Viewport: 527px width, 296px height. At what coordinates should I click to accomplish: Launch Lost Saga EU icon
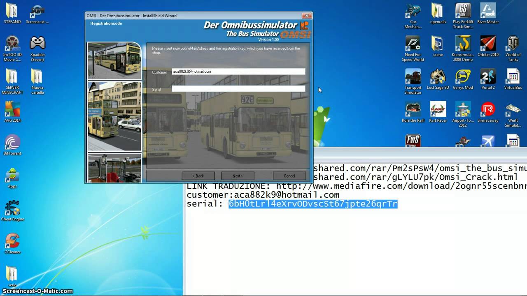[438, 79]
